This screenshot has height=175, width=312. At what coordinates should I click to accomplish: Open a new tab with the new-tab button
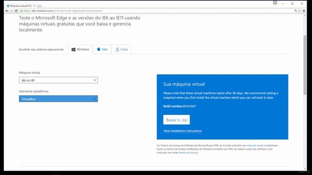click(x=39, y=6)
